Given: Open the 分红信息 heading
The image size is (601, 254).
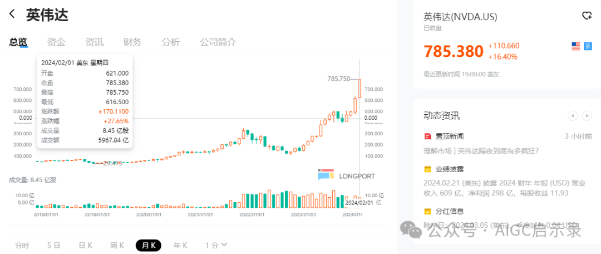Looking at the screenshot, I should (x=450, y=211).
